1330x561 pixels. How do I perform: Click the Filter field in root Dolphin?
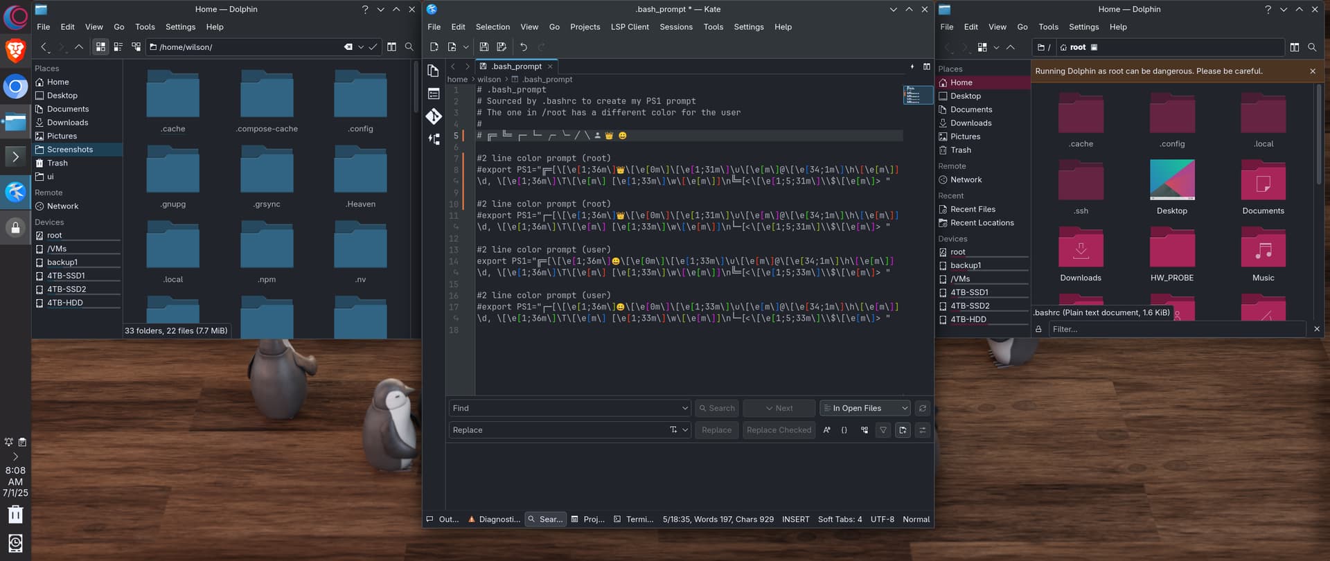pos(1177,330)
